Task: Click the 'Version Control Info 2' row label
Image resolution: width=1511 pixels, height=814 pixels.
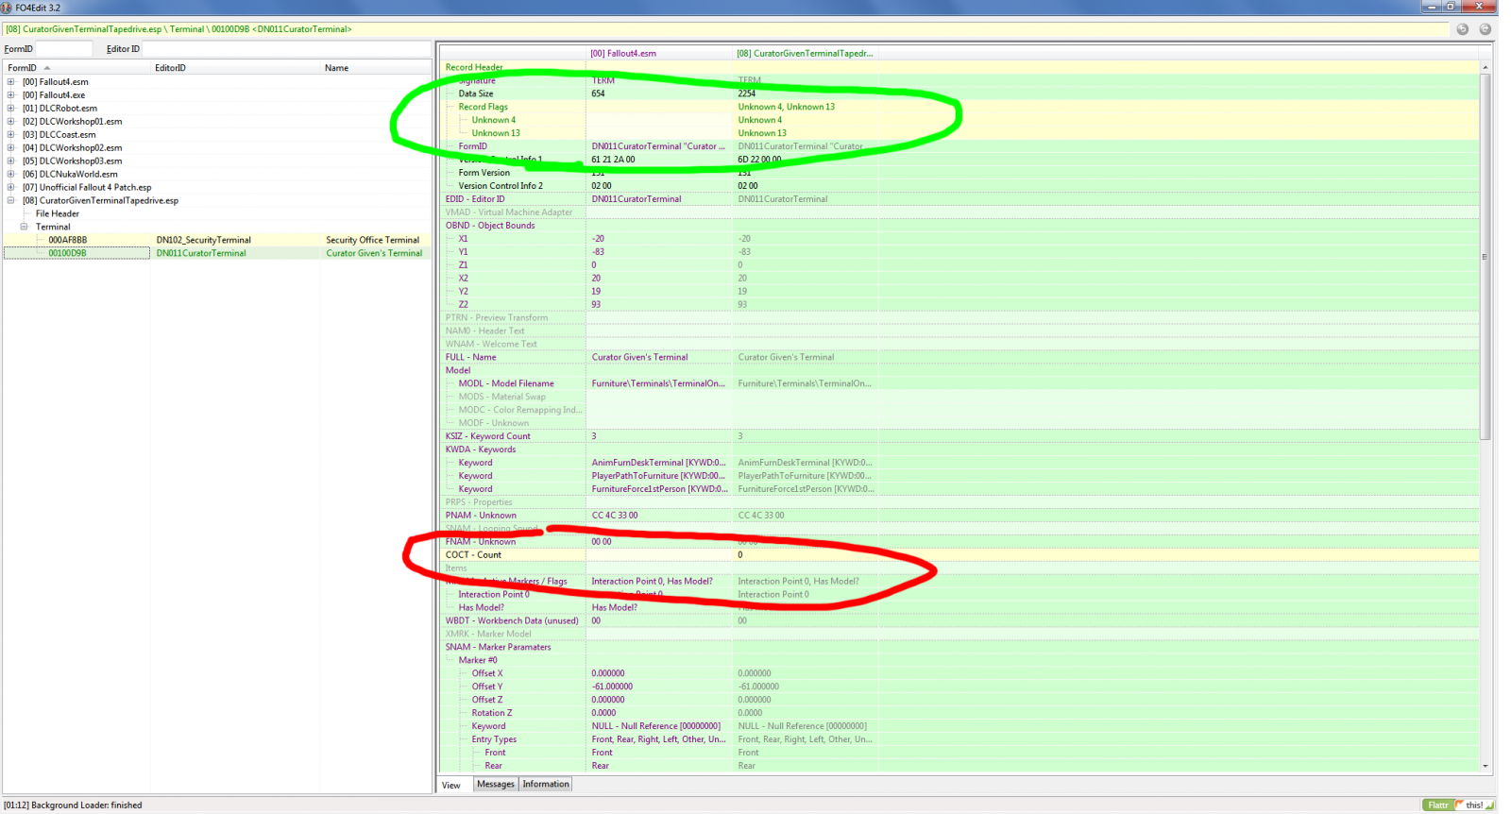Action: click(x=501, y=186)
